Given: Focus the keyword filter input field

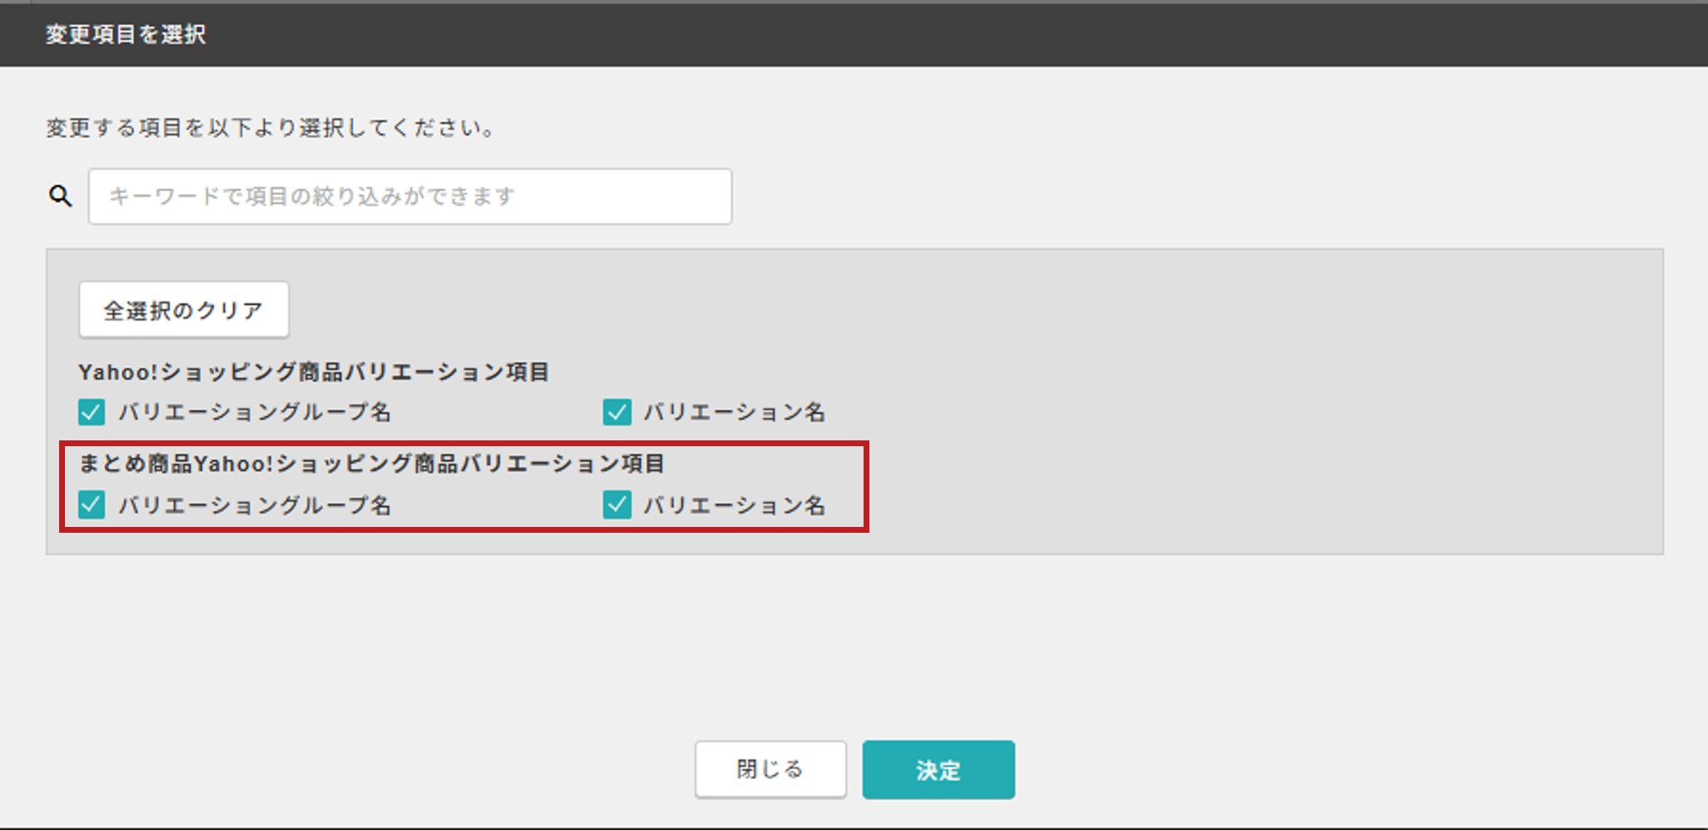Looking at the screenshot, I should pos(410,196).
